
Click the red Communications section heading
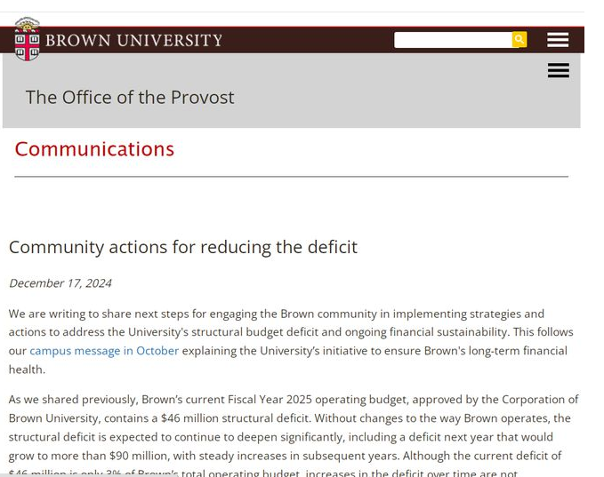point(94,149)
